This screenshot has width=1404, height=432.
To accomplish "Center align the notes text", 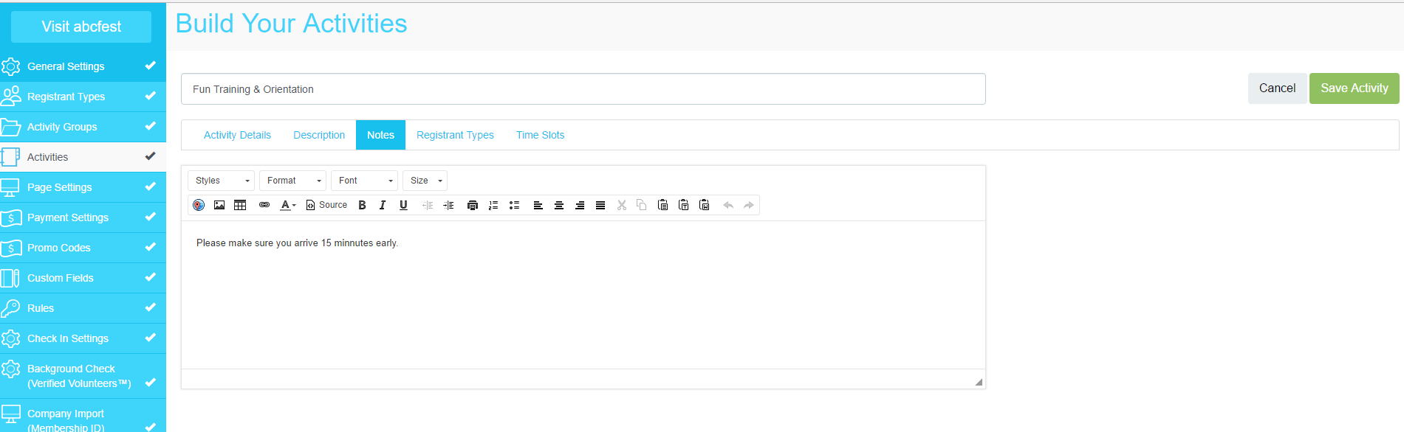I will (x=559, y=205).
